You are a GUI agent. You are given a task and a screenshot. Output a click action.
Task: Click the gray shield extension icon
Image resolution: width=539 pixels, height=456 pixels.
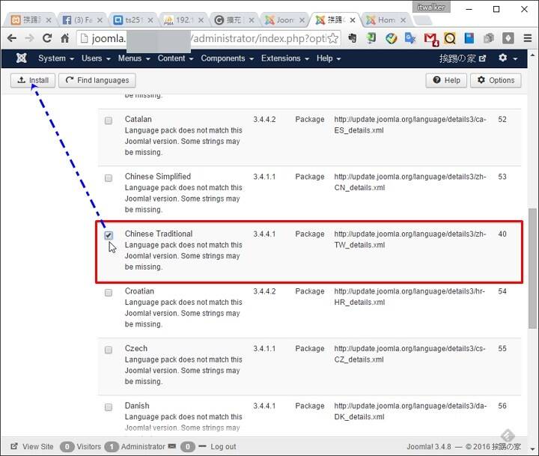coord(508,38)
